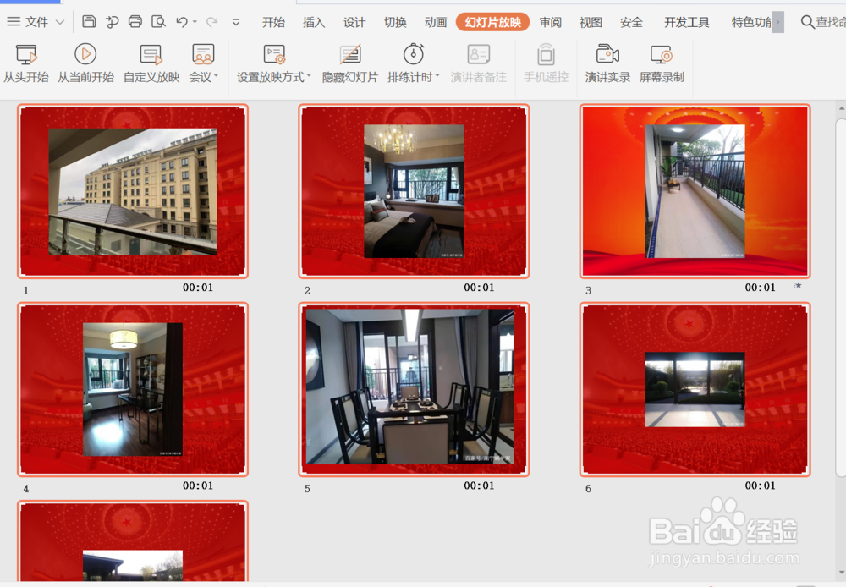Expand the 文件 menu dropdown arrow
The height and width of the screenshot is (587, 846).
pyautogui.click(x=60, y=22)
